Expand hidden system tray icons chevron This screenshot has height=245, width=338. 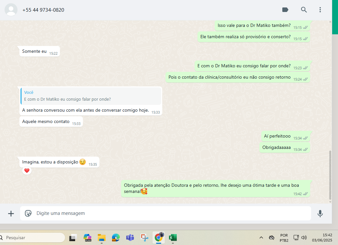coord(261,238)
